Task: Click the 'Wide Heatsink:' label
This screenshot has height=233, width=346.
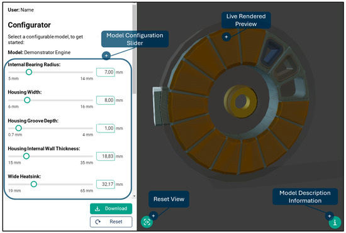Action: 25,176
